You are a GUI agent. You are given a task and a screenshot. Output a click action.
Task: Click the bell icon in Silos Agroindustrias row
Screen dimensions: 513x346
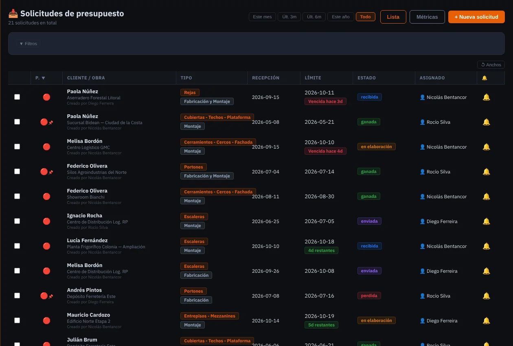[x=486, y=172]
